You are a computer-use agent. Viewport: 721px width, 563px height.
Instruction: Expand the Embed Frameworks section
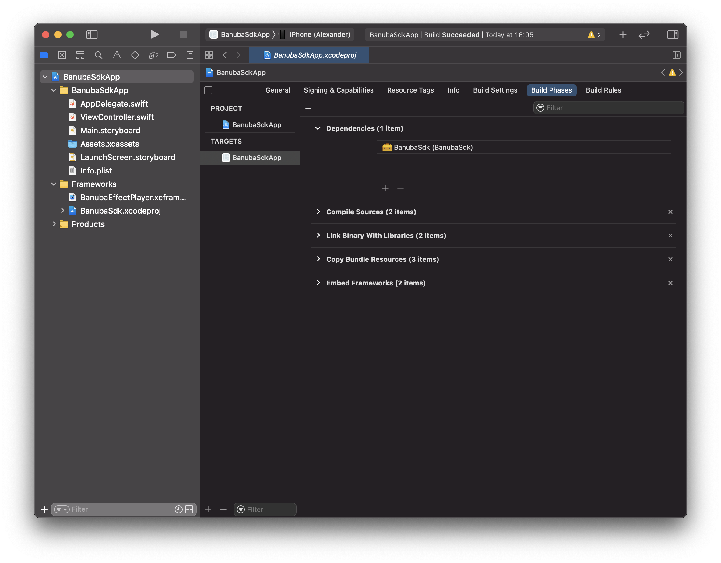pos(318,283)
